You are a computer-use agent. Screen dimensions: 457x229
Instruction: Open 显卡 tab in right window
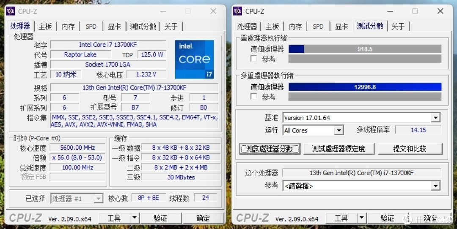(x=341, y=27)
